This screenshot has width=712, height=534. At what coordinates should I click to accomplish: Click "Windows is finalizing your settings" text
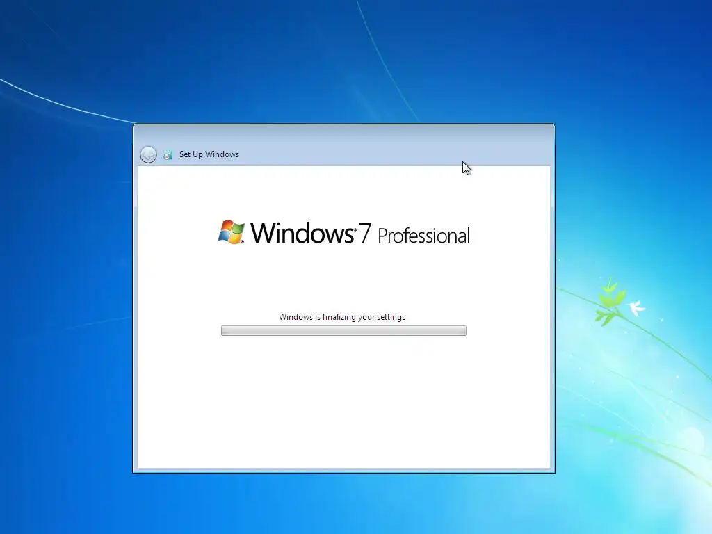(342, 317)
